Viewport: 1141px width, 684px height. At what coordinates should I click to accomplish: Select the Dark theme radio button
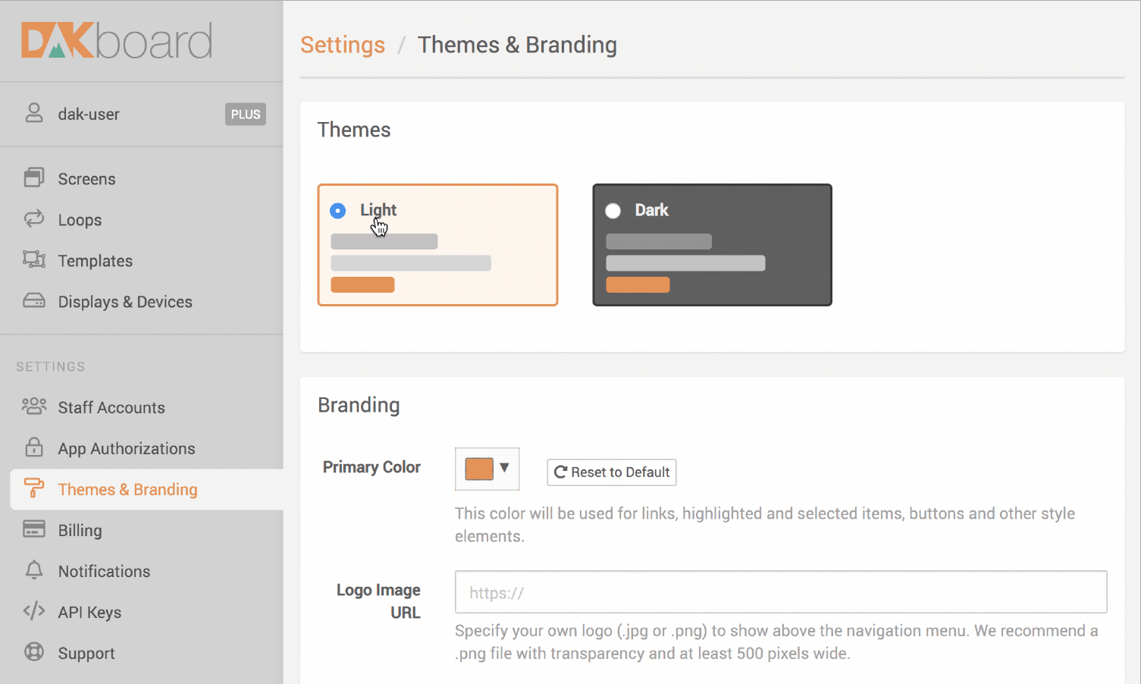613,211
